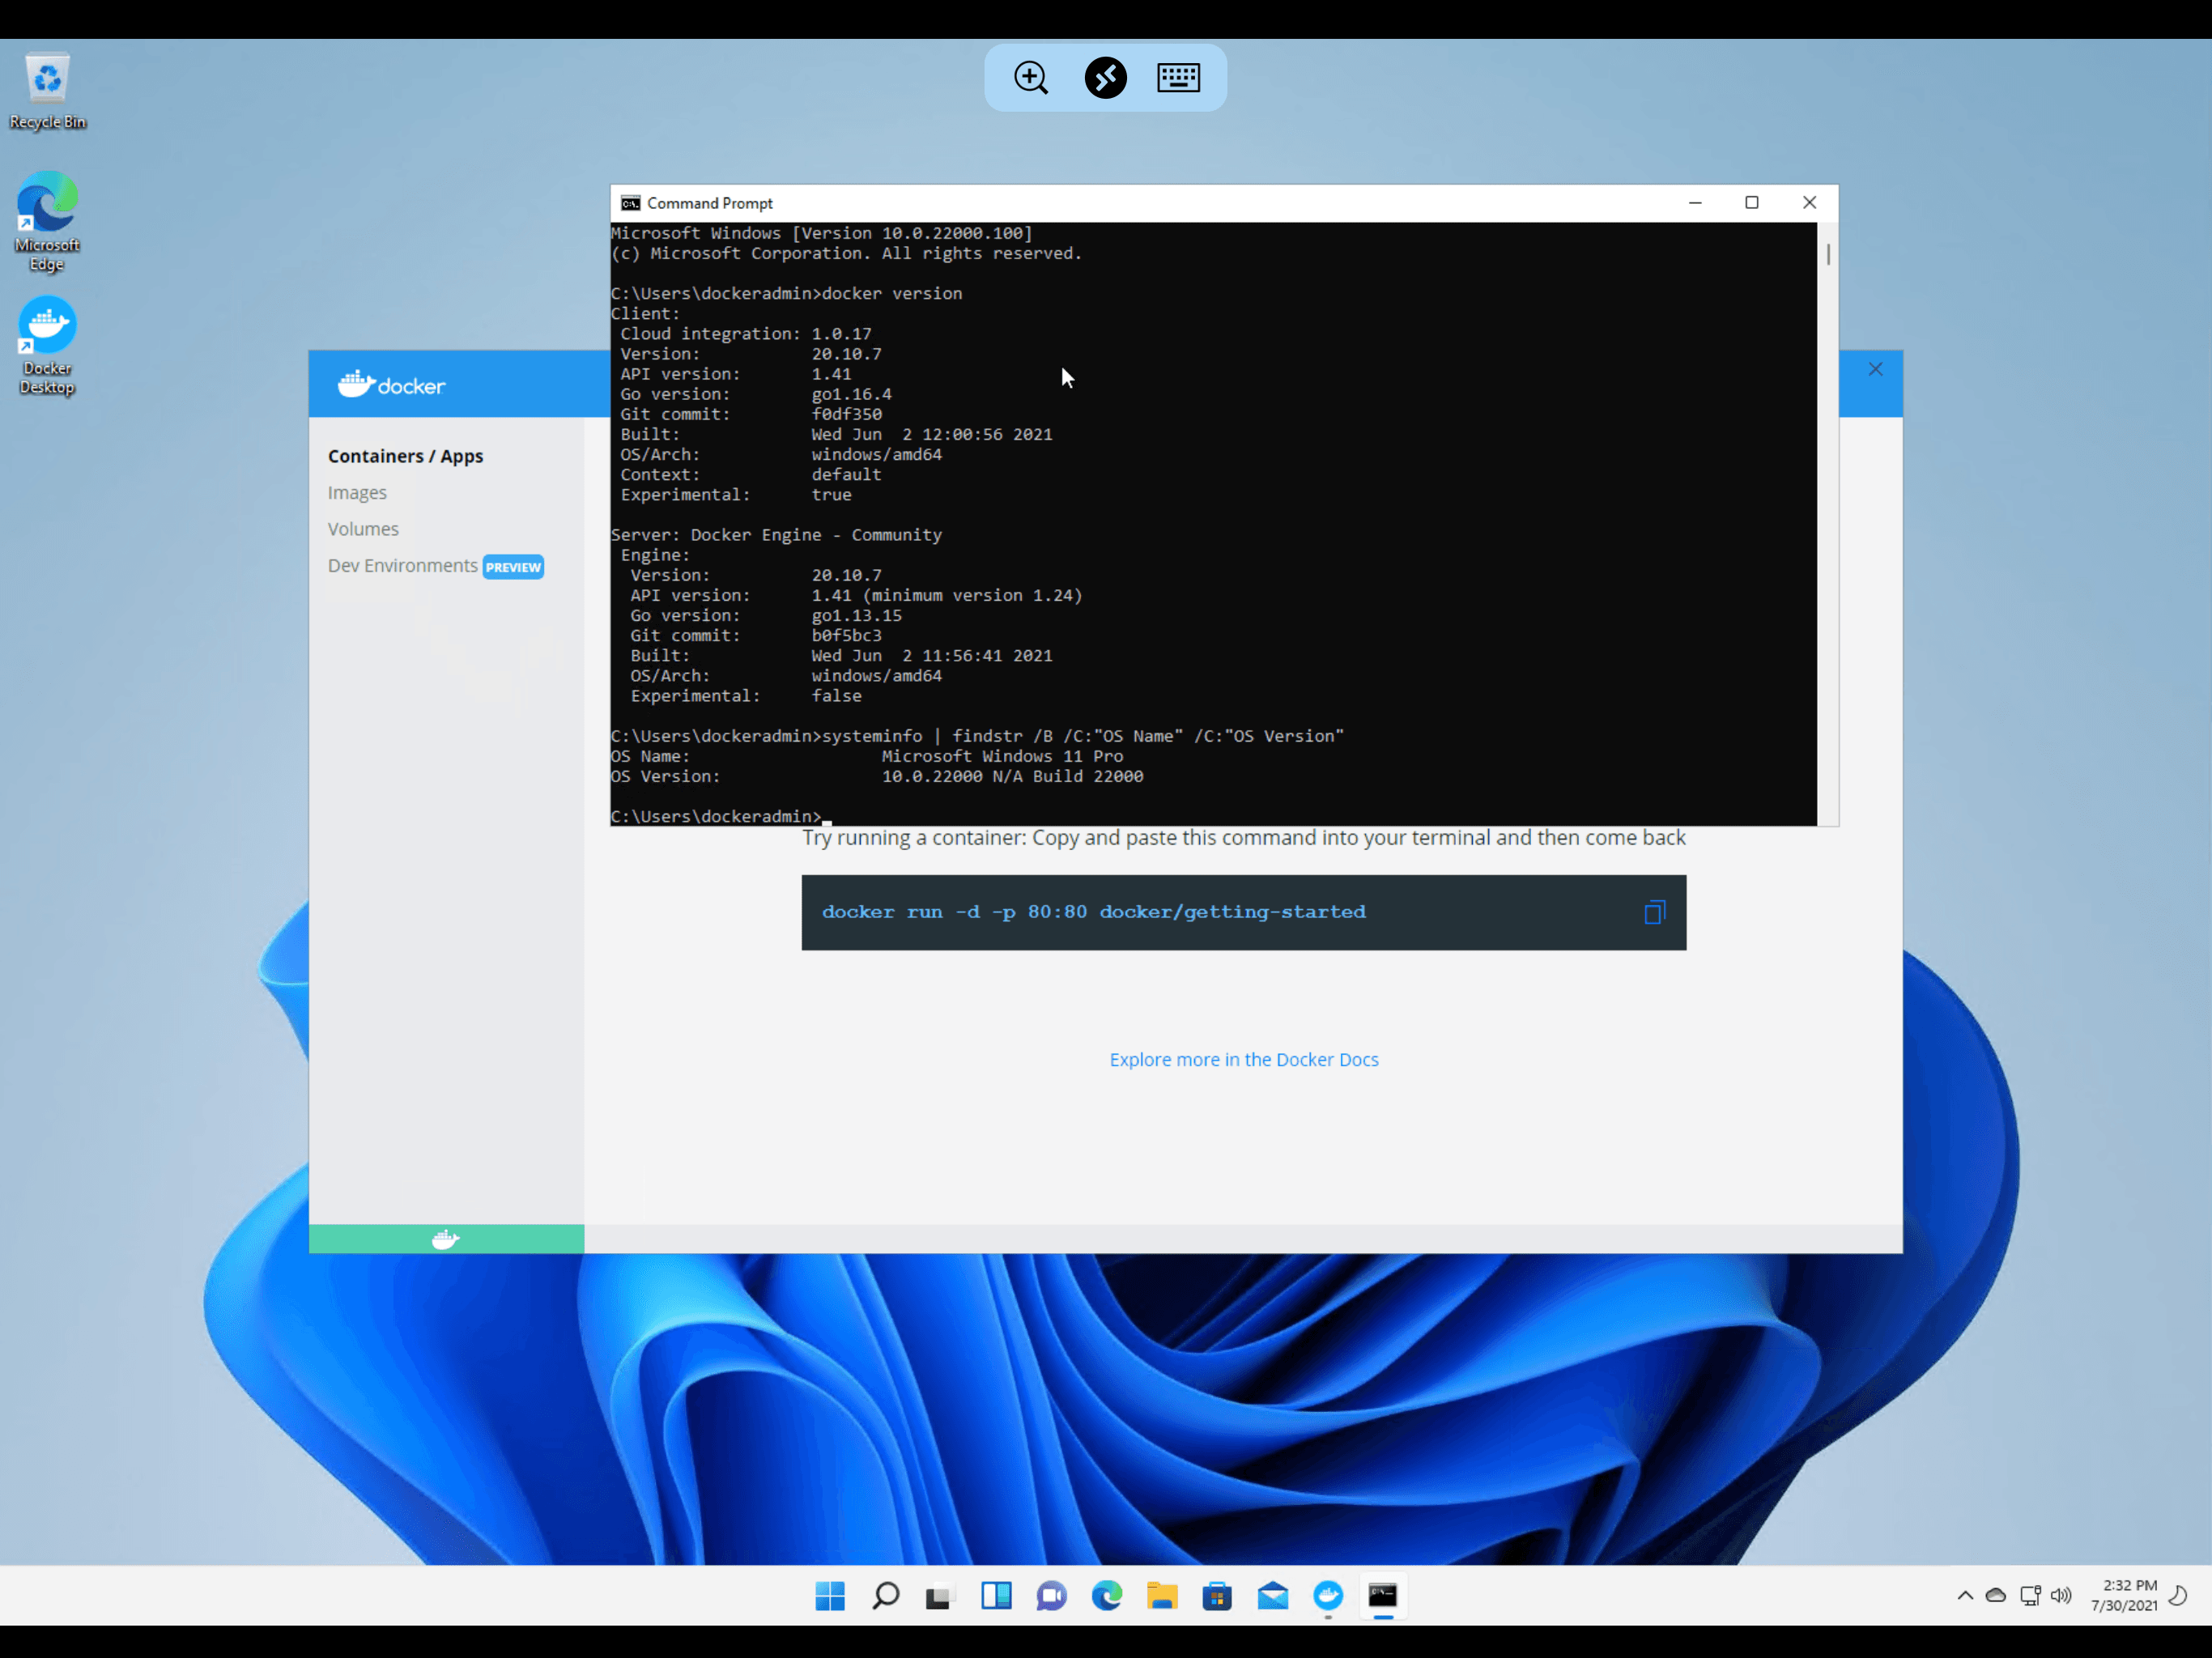Open Volumes in Docker sidebar
2212x1658 pixels.
[363, 529]
